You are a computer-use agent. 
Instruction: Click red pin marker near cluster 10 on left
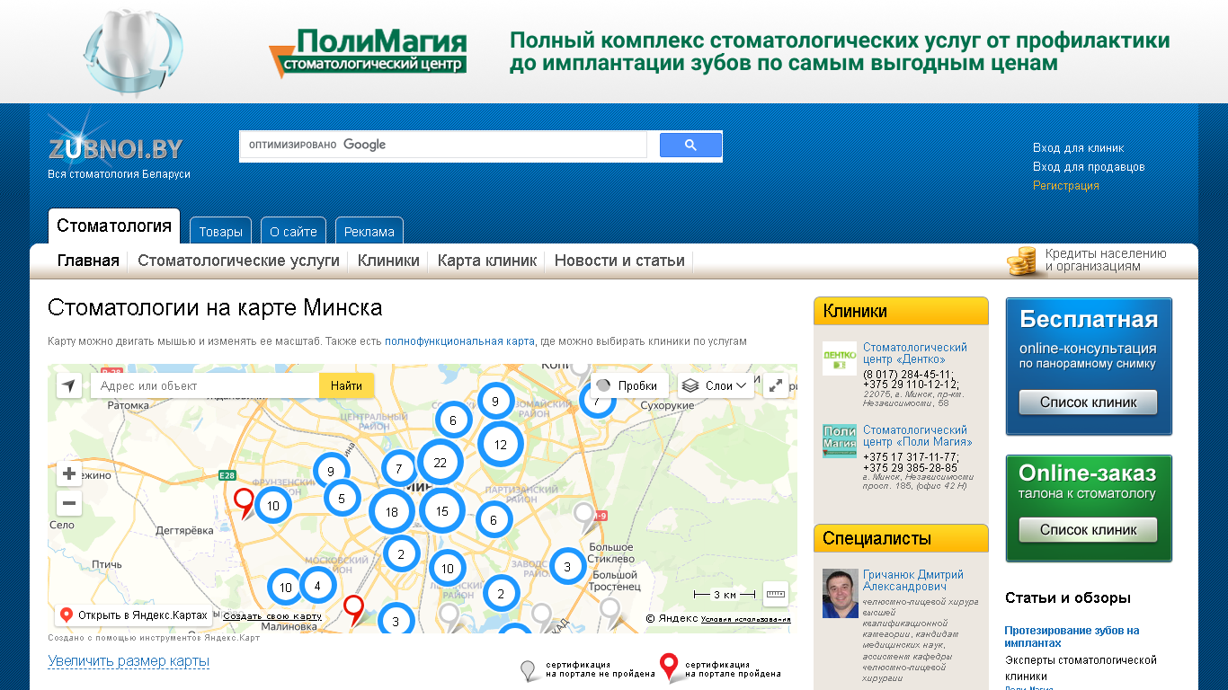tap(244, 503)
